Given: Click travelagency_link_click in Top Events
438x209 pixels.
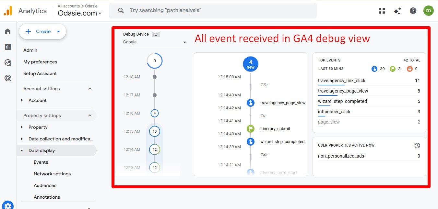Looking at the screenshot, I should point(342,81).
